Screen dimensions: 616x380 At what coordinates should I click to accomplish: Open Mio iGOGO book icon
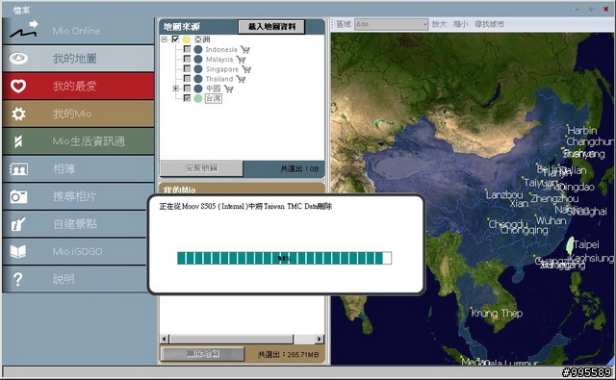click(x=18, y=252)
